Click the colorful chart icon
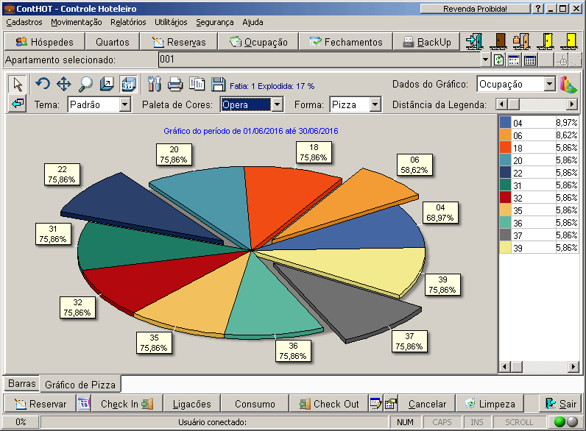Screen dimensions: 586x431 click(568, 84)
